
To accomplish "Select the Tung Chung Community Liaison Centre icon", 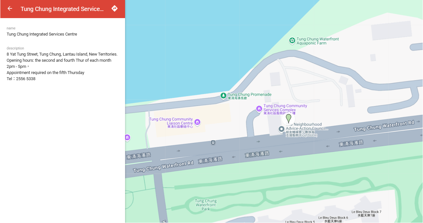I will coord(197,122).
